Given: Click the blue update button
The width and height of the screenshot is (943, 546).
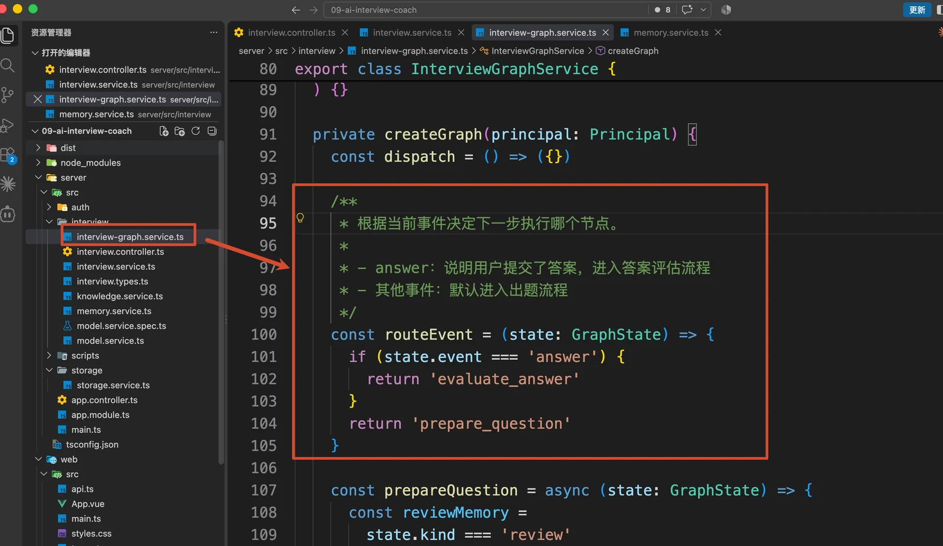Looking at the screenshot, I should 917,10.
